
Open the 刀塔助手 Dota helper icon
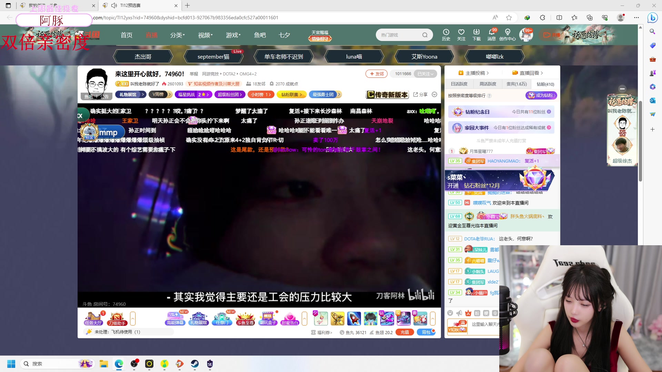tap(117, 318)
